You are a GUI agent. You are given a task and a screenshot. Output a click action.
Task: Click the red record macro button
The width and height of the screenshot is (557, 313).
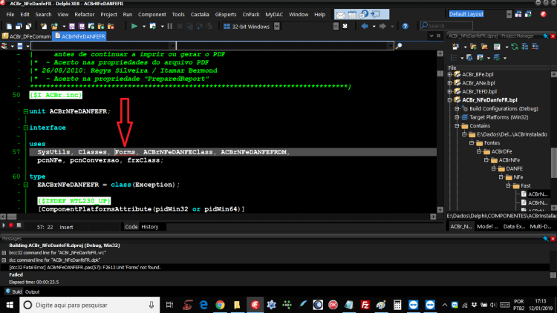click(11, 225)
